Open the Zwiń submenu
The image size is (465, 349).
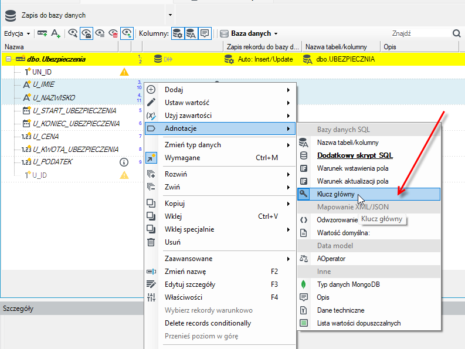(x=220, y=187)
